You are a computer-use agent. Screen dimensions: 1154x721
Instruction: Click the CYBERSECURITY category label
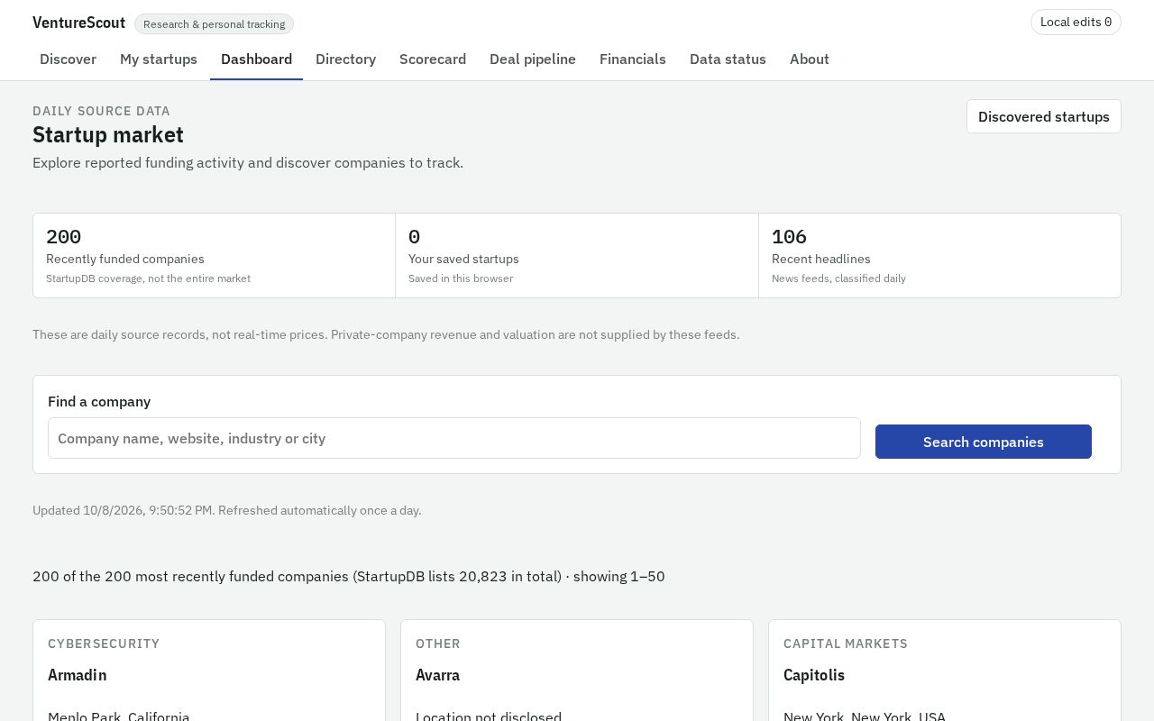tap(104, 643)
